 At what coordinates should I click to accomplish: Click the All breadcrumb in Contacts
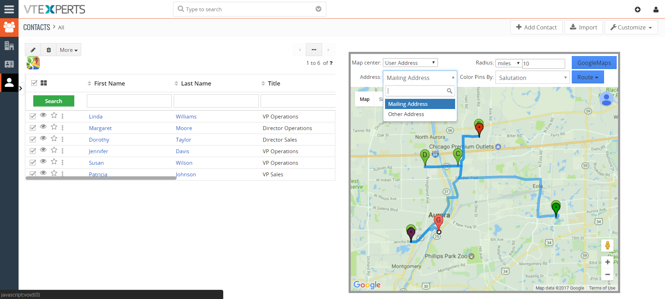pyautogui.click(x=61, y=28)
